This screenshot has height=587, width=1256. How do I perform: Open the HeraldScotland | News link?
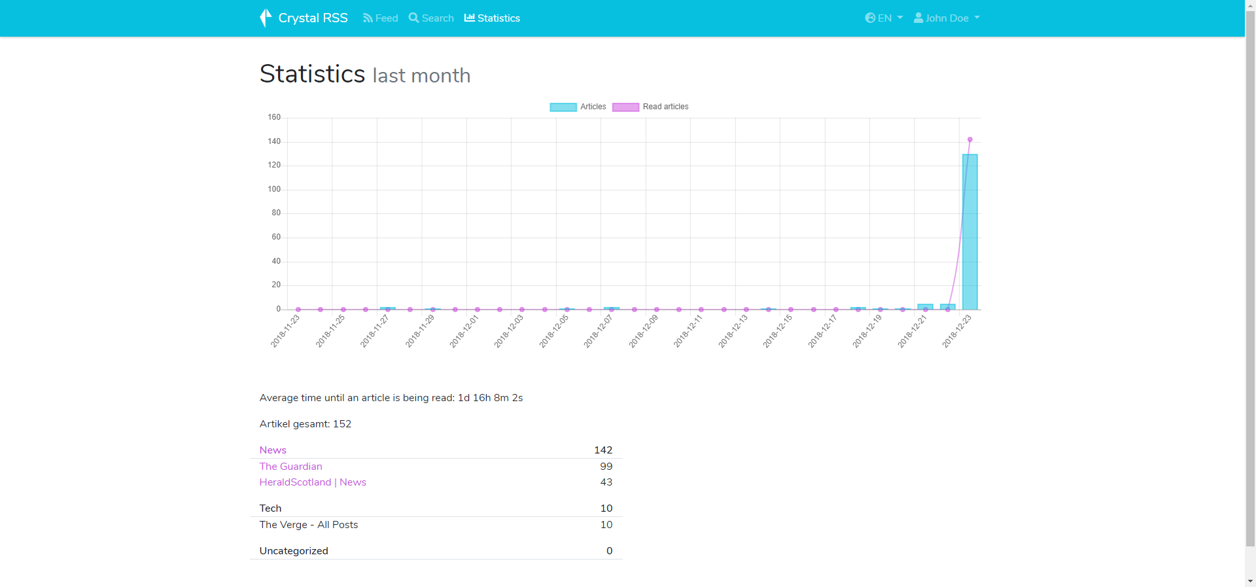point(313,482)
